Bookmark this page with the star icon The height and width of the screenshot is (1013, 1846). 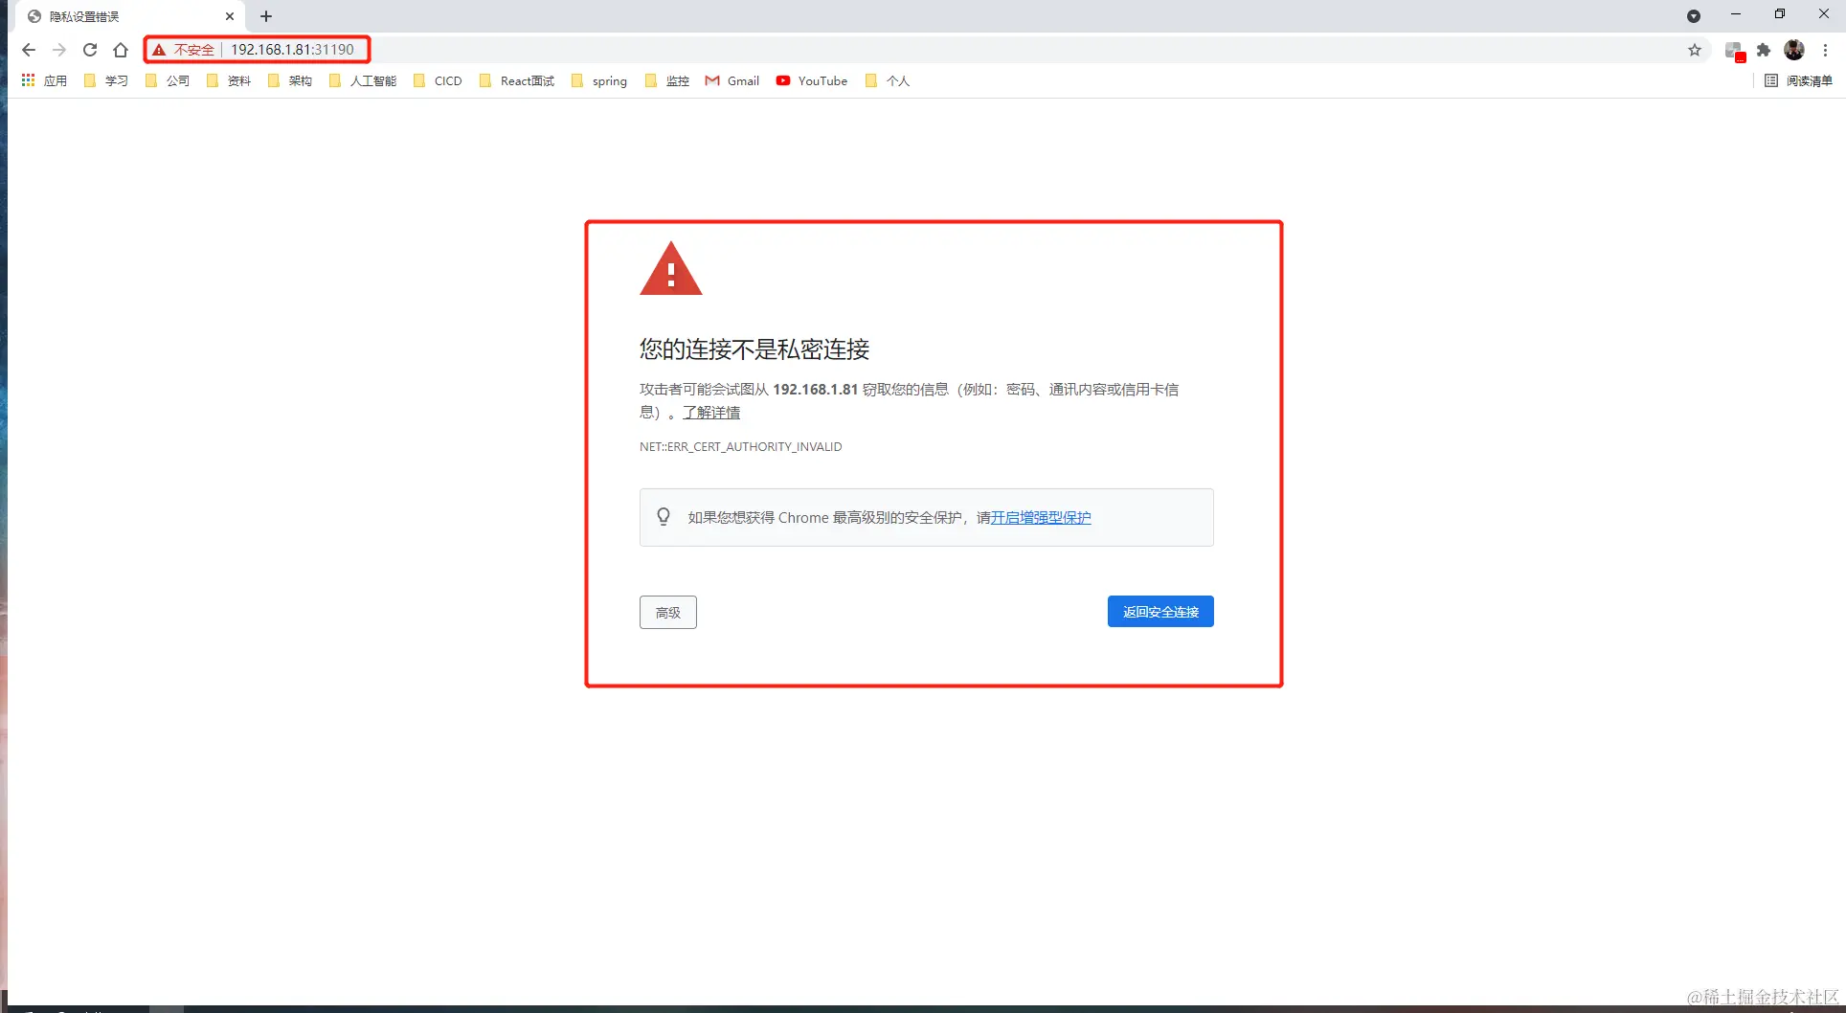click(x=1695, y=50)
